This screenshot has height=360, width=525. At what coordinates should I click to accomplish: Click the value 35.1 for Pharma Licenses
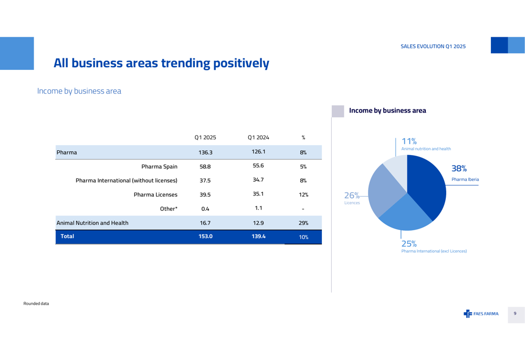point(258,194)
